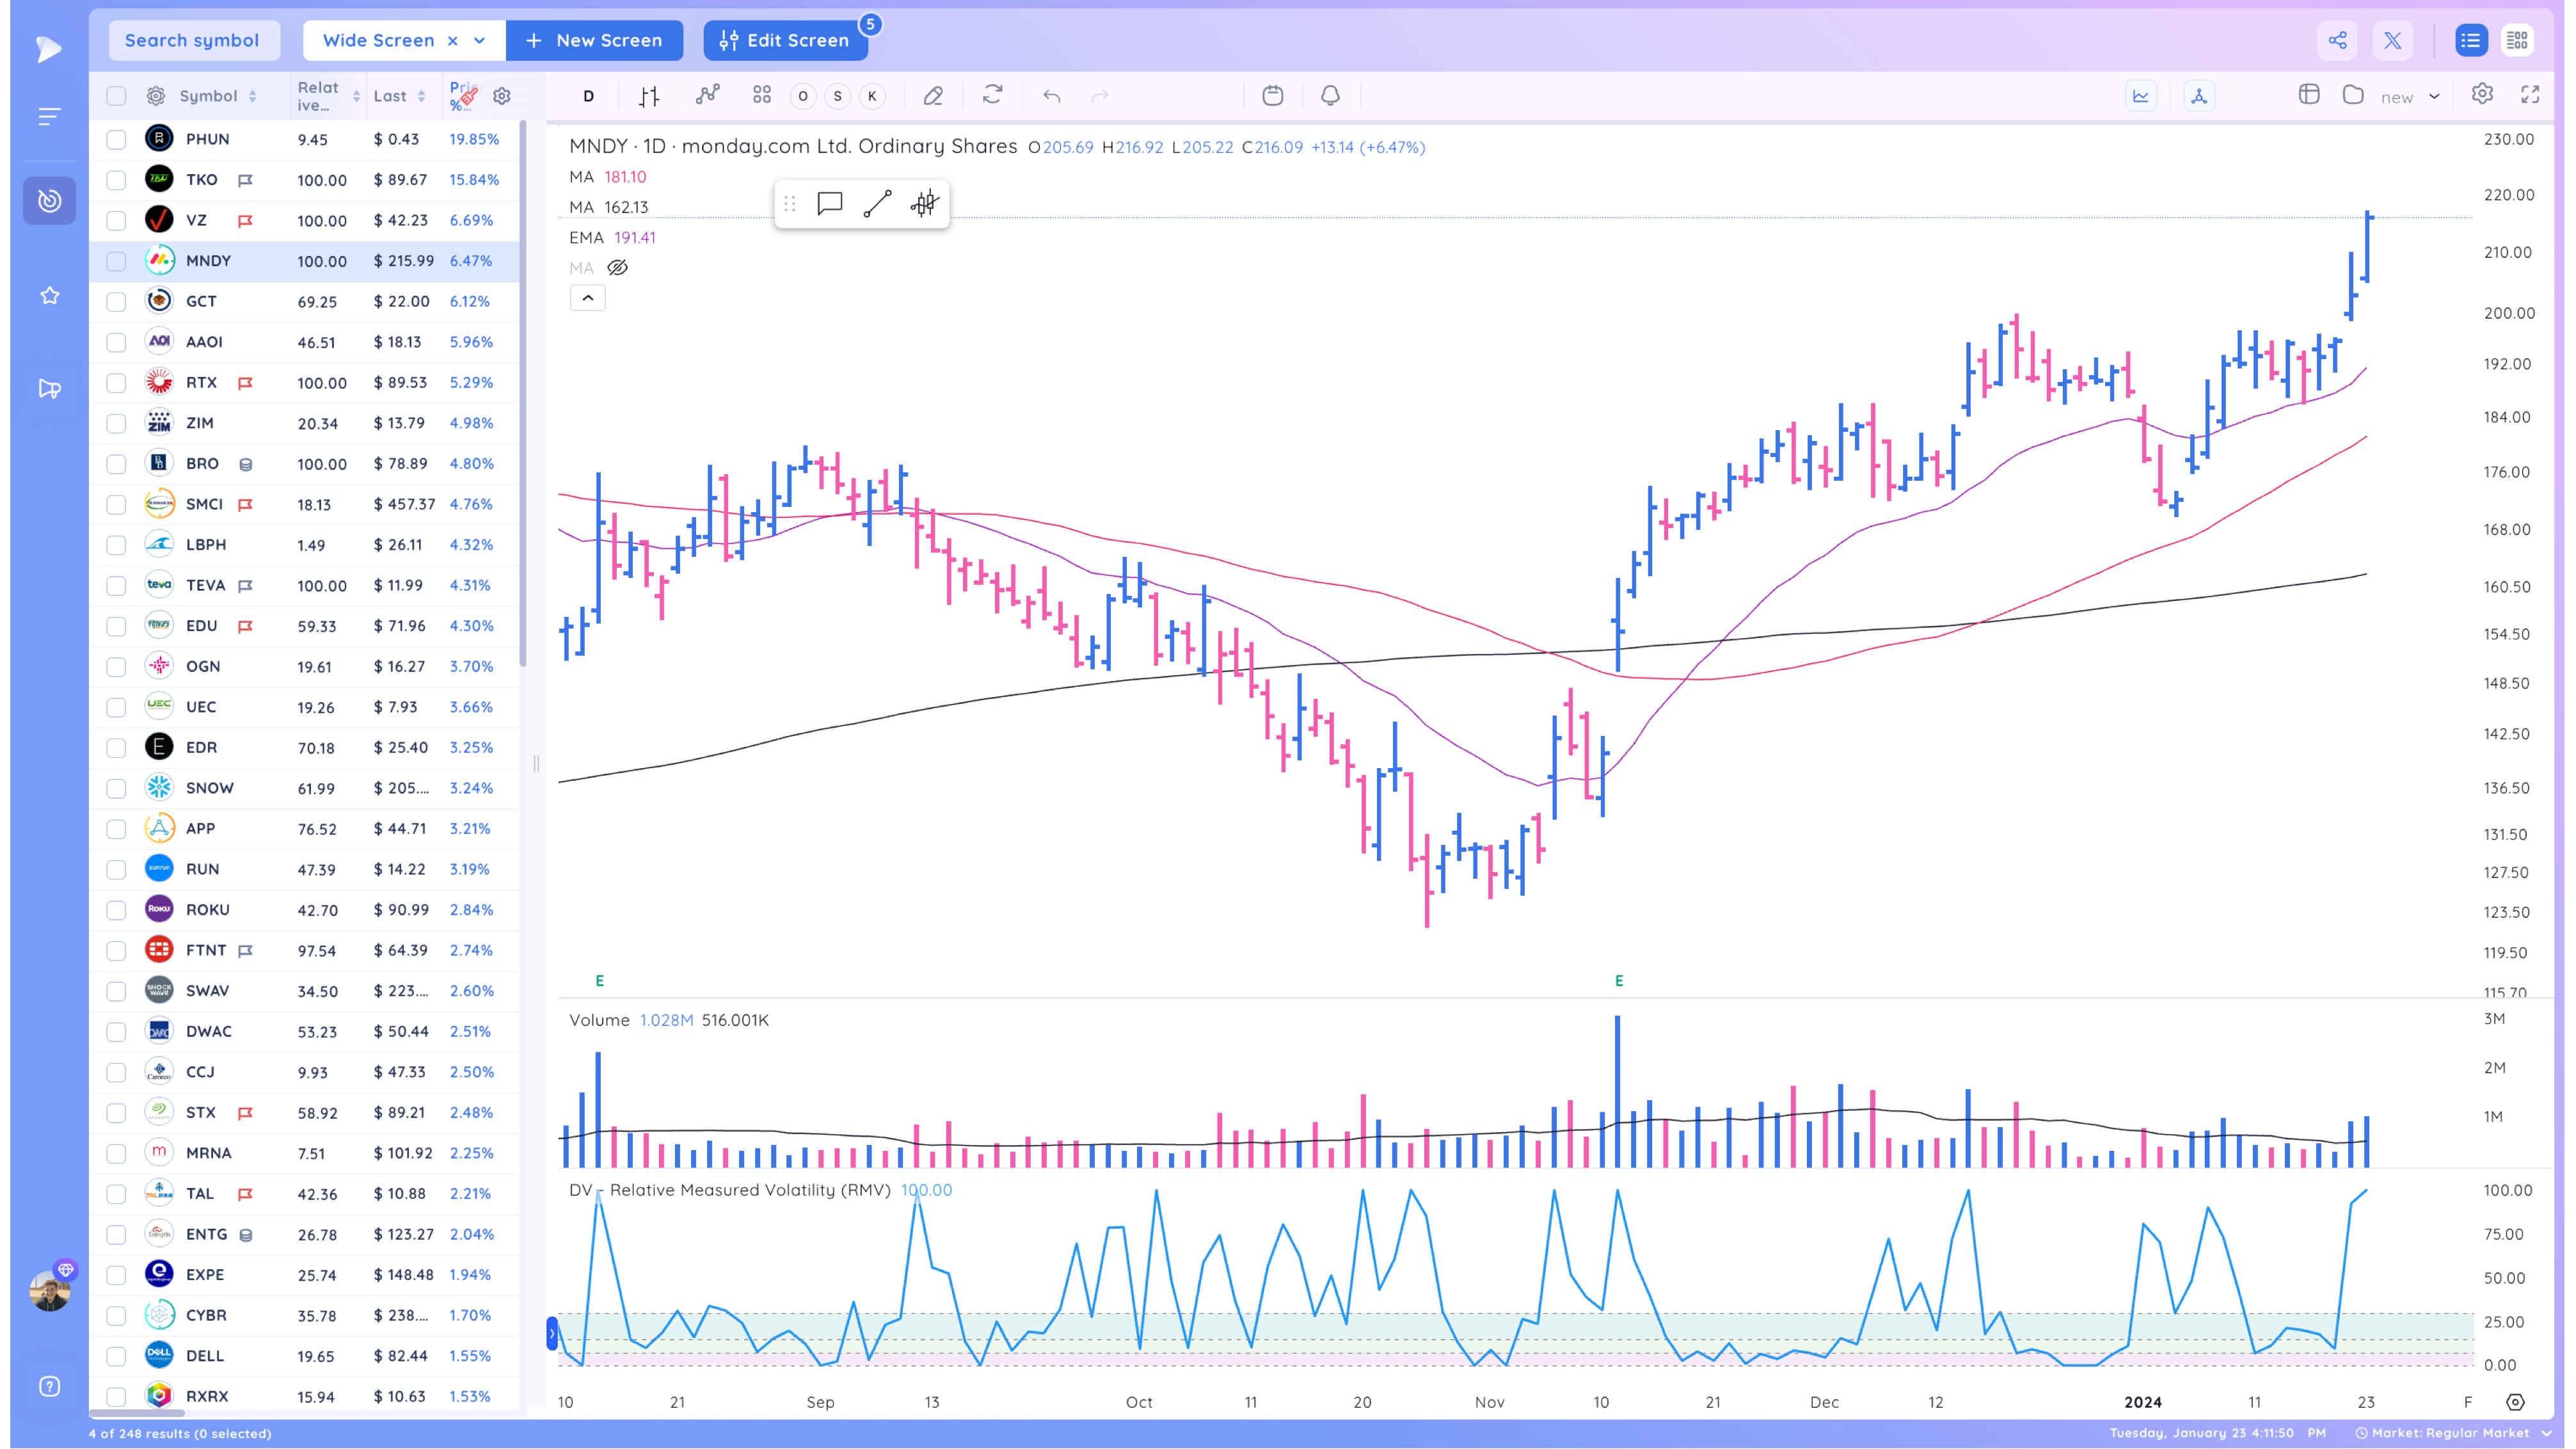Screen dimensions: 2576x1449
Task: Close the Wide Screen tab
Action: pyautogui.click(x=453, y=40)
